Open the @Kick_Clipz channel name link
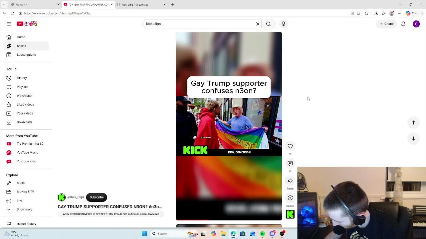Screen dimensions: 426x239 click(x=76, y=198)
